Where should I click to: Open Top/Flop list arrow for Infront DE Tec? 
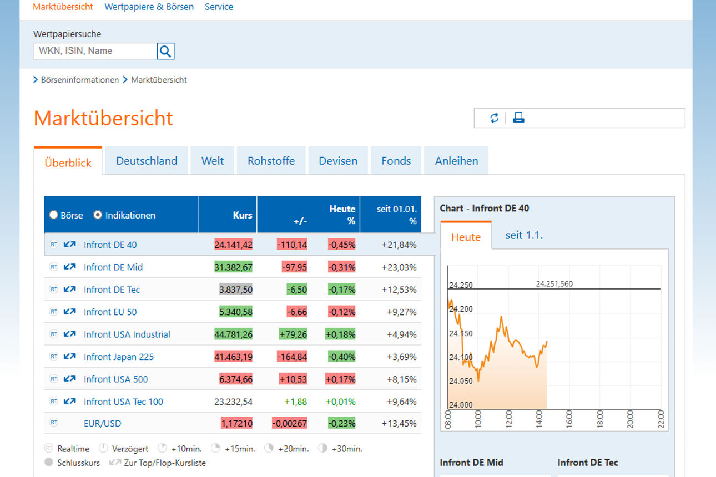click(x=69, y=289)
